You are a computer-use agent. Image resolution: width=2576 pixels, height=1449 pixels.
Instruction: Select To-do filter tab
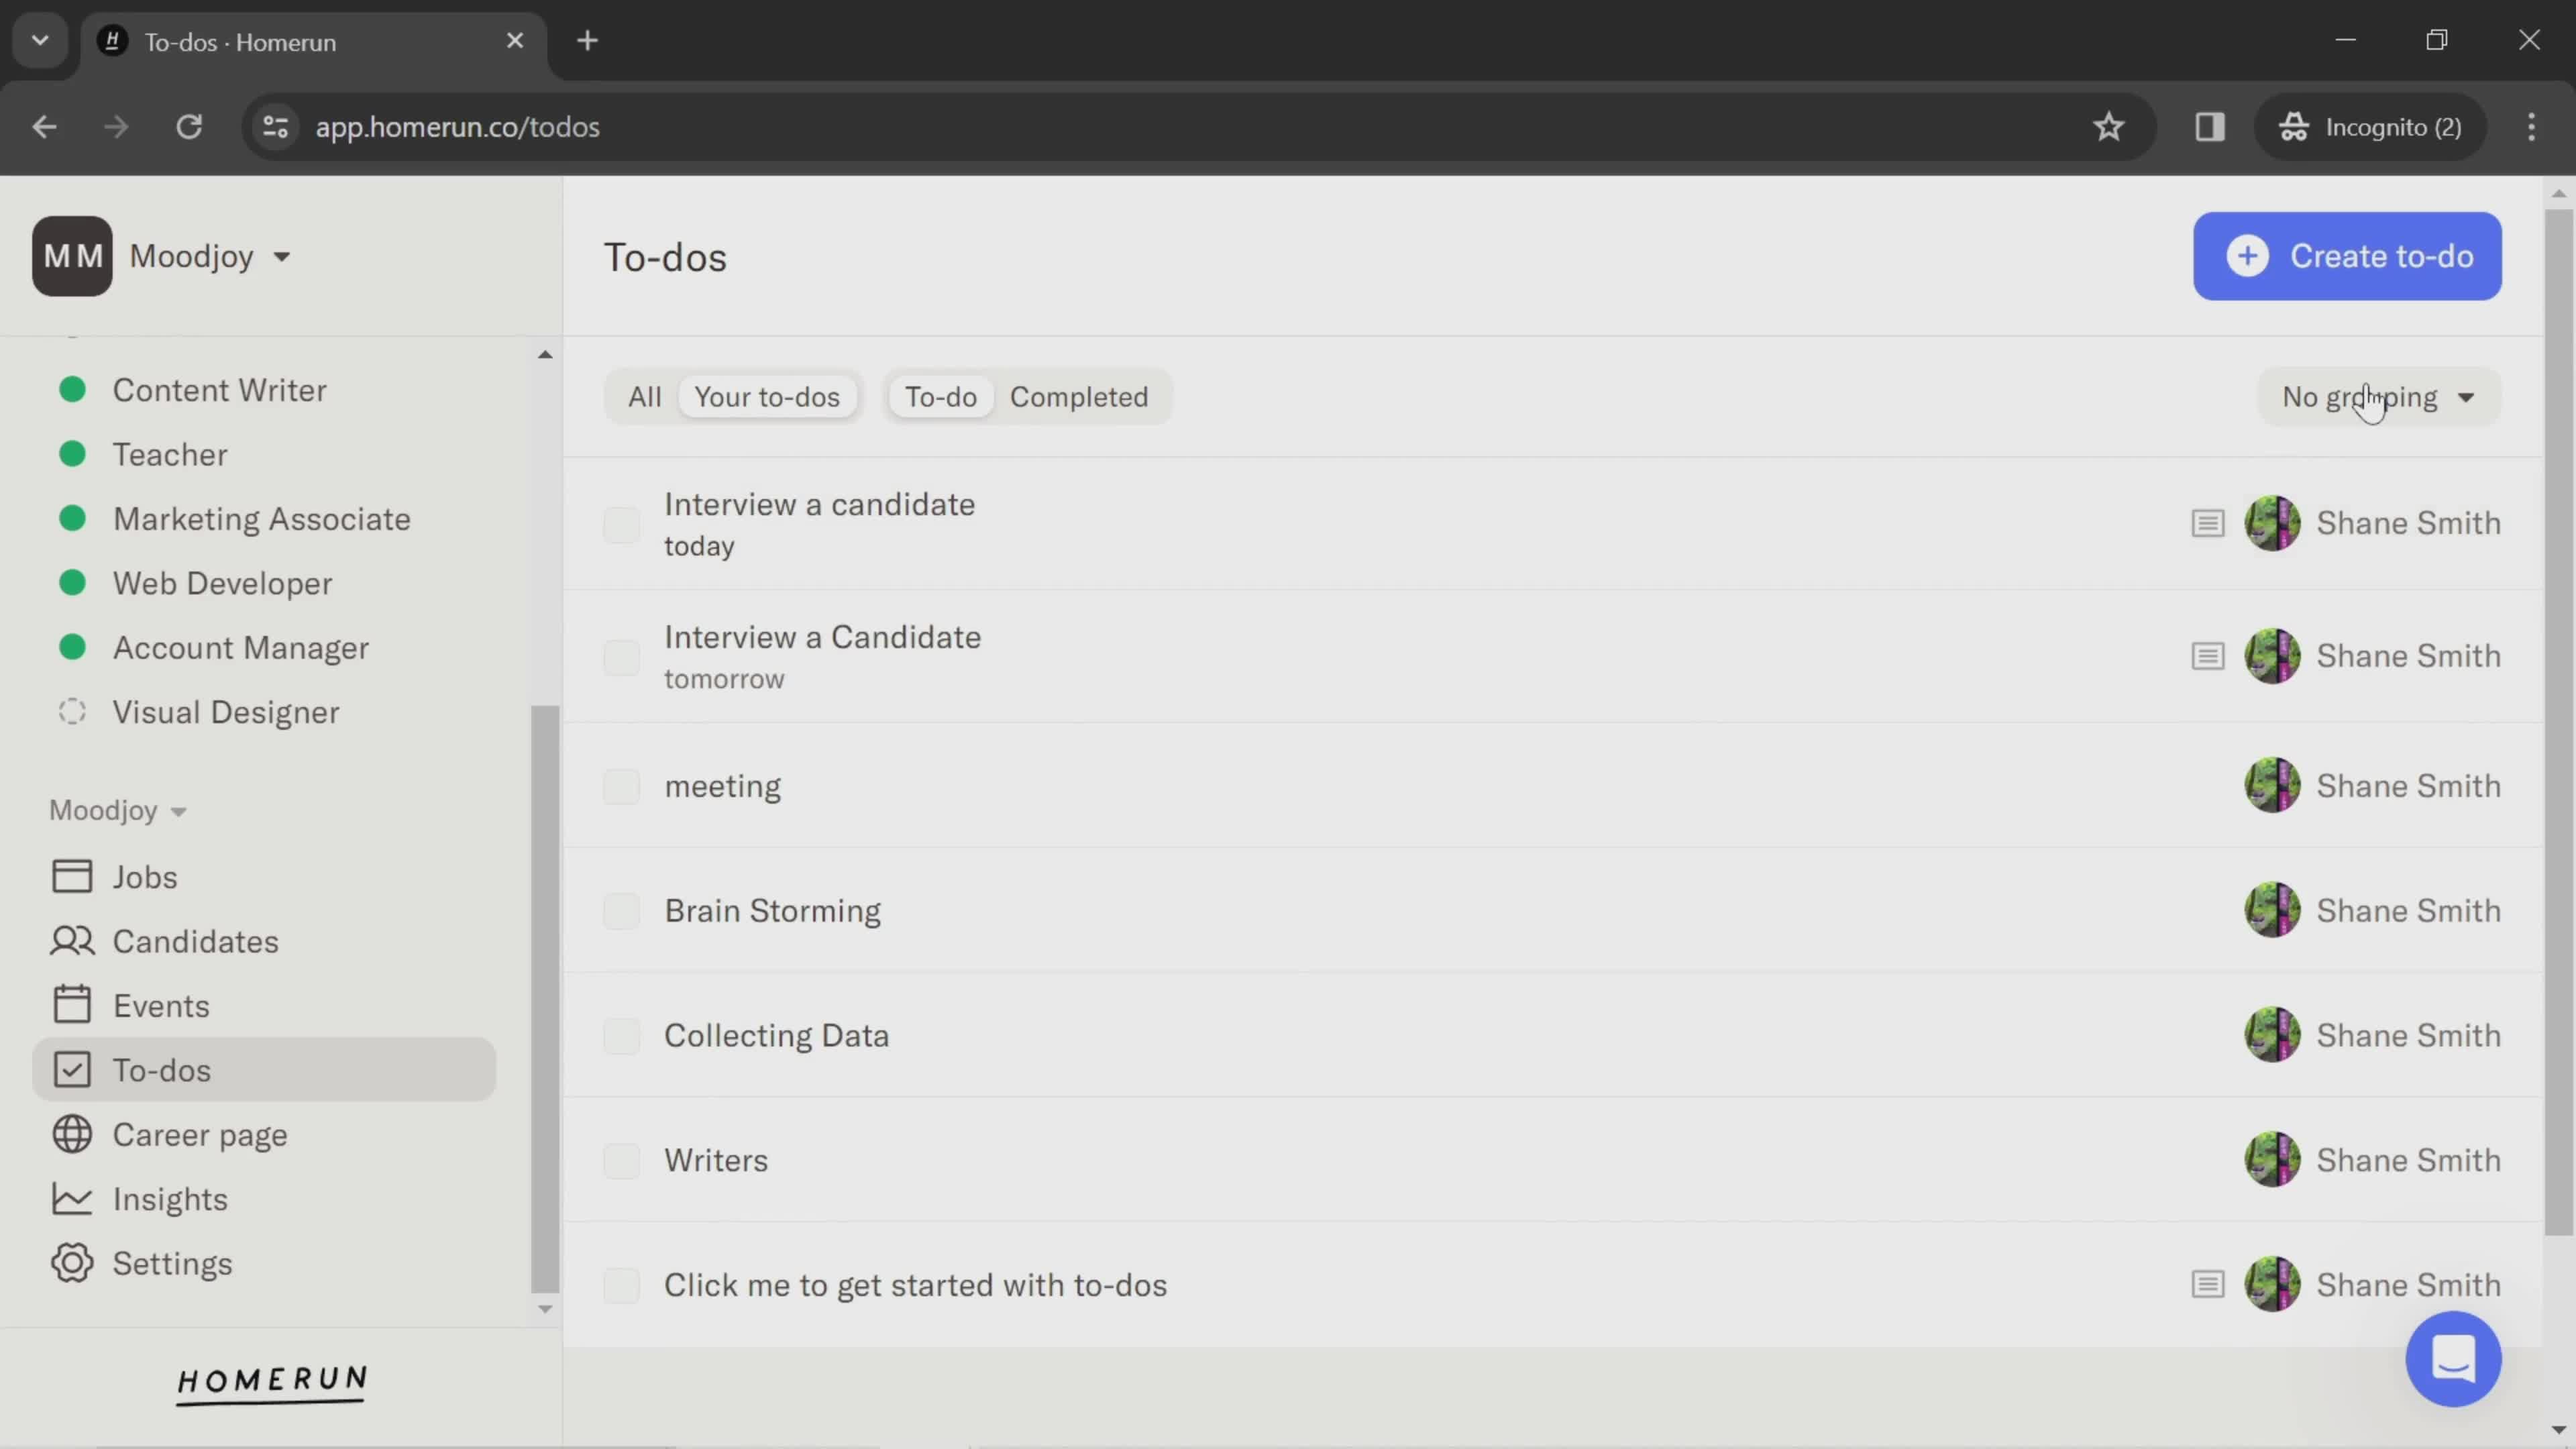[939, 398]
